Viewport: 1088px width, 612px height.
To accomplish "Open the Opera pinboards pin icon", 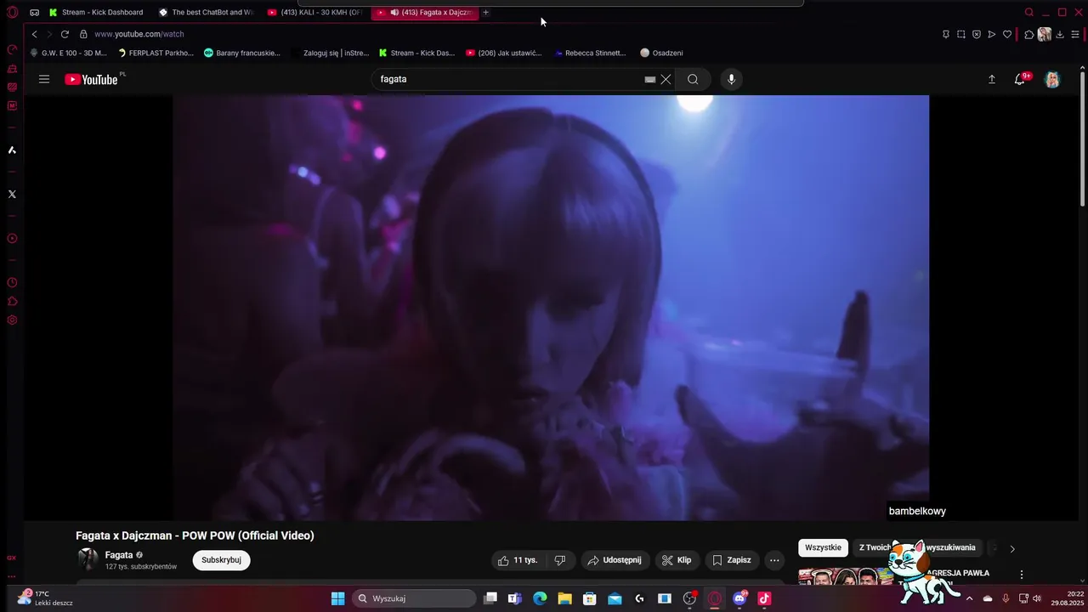I will pos(946,34).
